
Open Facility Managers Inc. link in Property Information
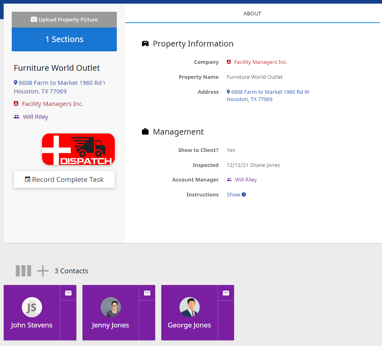(260, 62)
